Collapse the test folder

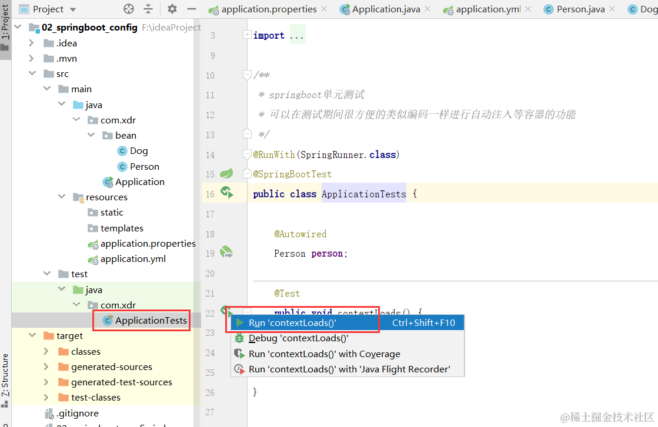[47, 274]
